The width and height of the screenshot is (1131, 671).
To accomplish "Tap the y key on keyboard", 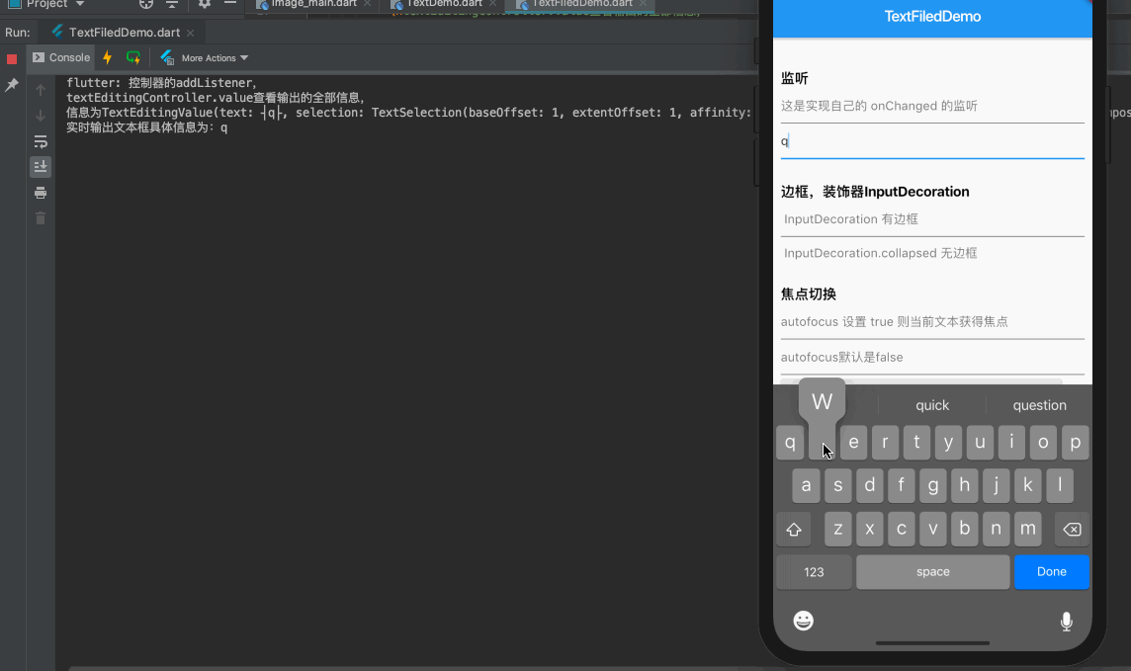I will coord(948,443).
